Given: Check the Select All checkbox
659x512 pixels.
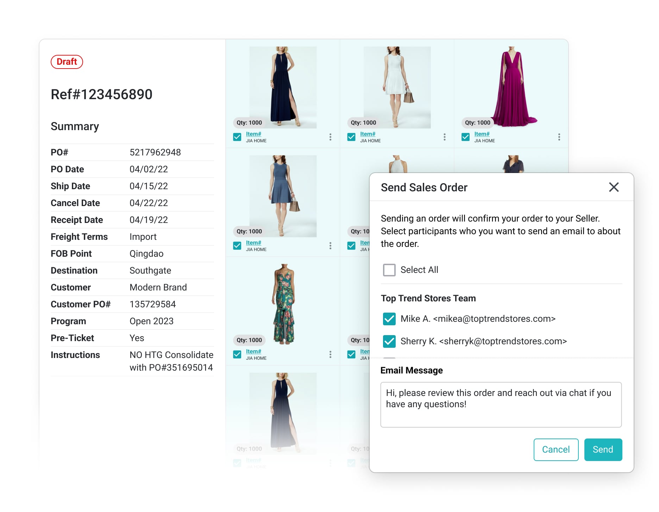Looking at the screenshot, I should coord(389,270).
